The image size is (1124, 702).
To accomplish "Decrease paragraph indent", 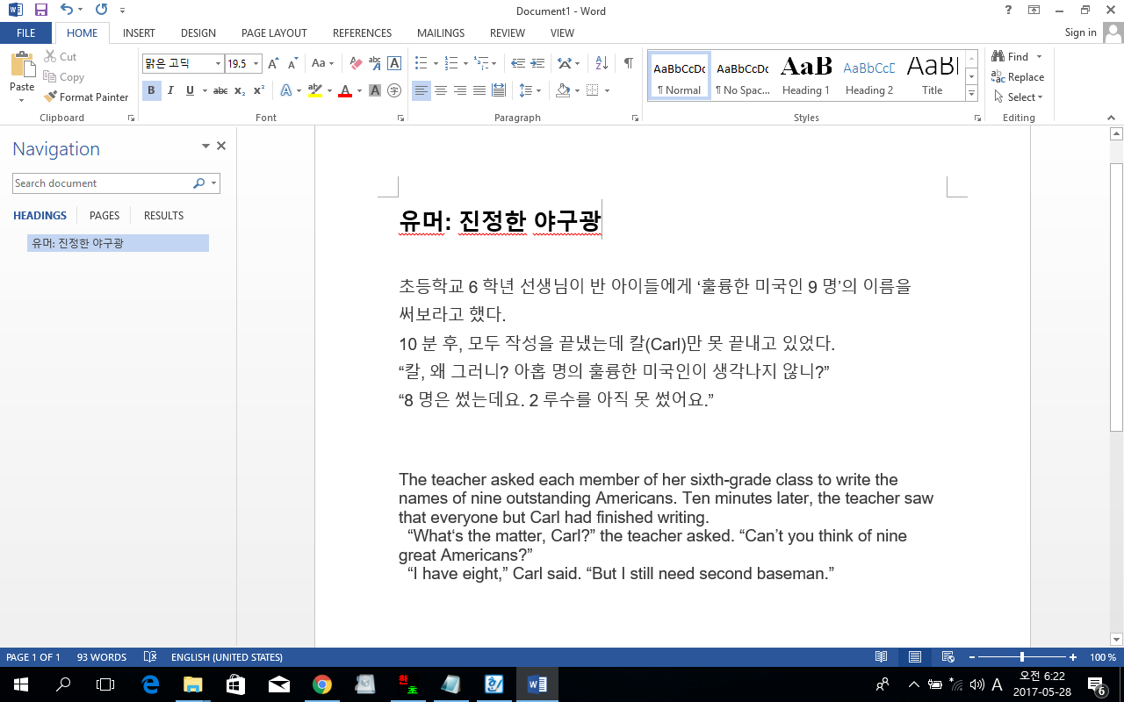I will click(x=518, y=63).
